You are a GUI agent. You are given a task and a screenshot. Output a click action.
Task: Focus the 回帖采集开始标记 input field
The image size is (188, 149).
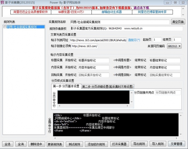pos(94,75)
